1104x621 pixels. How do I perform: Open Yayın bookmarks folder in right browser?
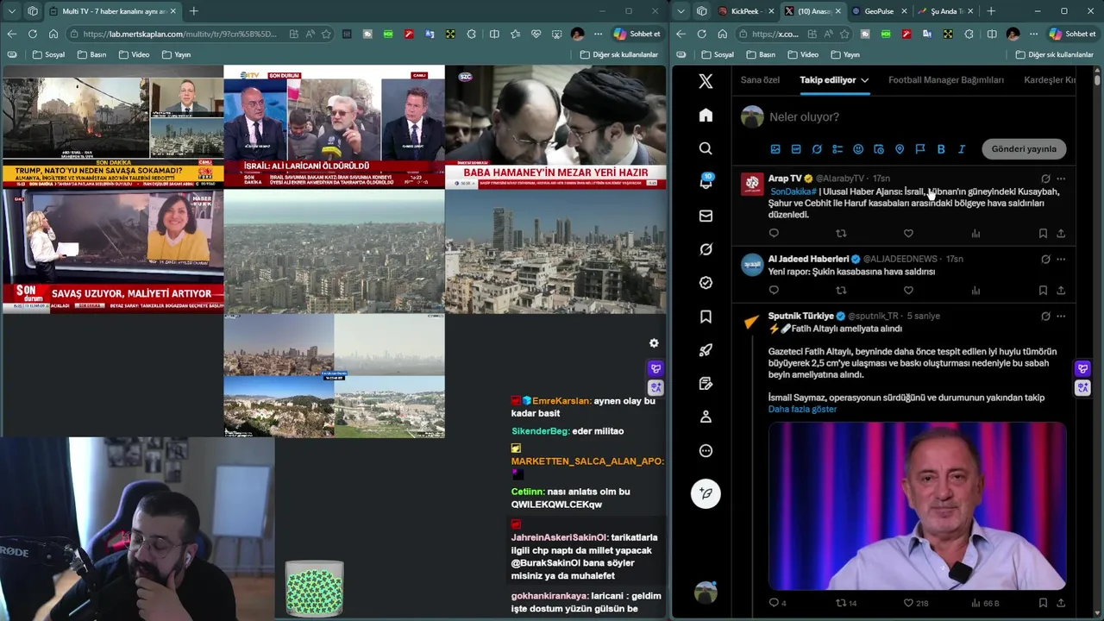coord(844,54)
